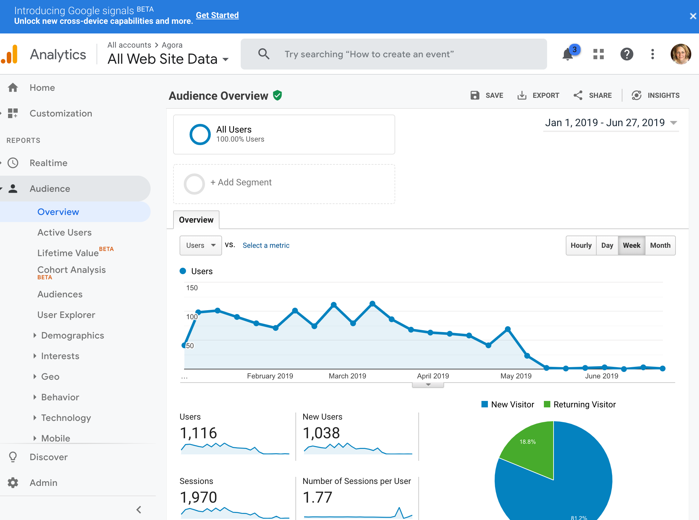Switch the chart to Month
699x520 pixels.
660,246
